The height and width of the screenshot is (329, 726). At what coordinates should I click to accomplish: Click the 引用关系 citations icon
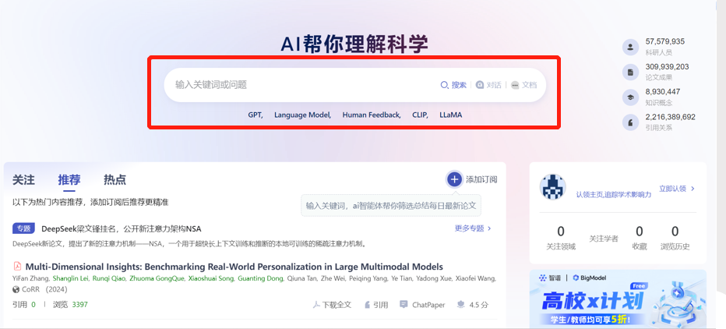[x=629, y=122]
